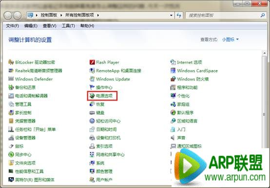Open the Windows Update icon

(x=92, y=79)
